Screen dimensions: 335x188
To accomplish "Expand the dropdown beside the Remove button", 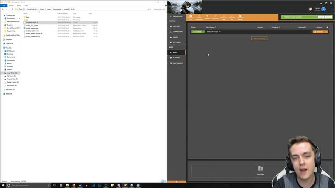I will 326,32.
